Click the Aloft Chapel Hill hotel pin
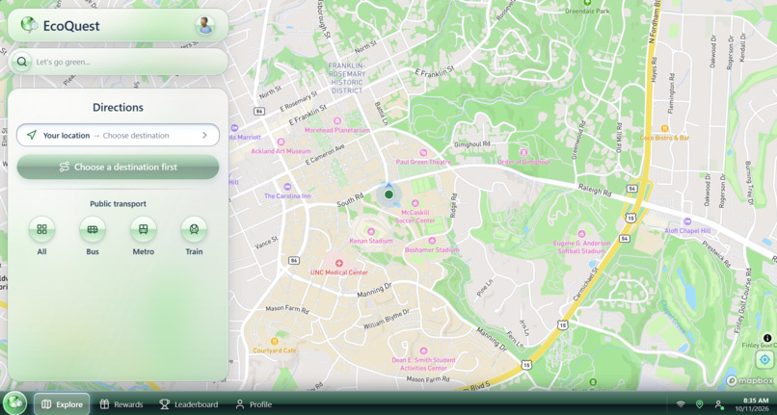 (x=687, y=221)
